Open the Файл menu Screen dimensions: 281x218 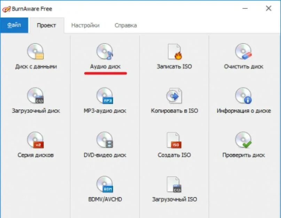pyautogui.click(x=14, y=25)
